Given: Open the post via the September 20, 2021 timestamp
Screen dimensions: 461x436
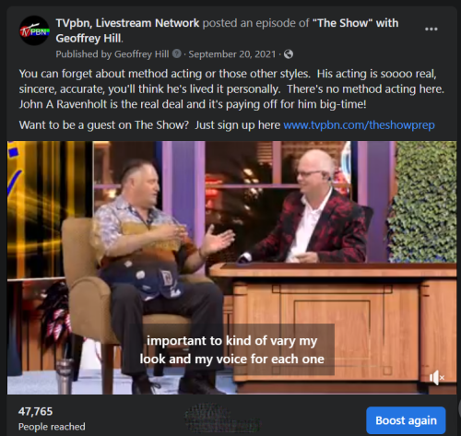Looking at the screenshot, I should pos(232,54).
